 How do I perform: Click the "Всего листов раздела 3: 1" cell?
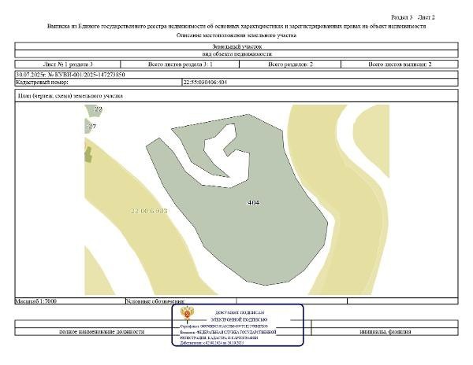tap(180, 65)
